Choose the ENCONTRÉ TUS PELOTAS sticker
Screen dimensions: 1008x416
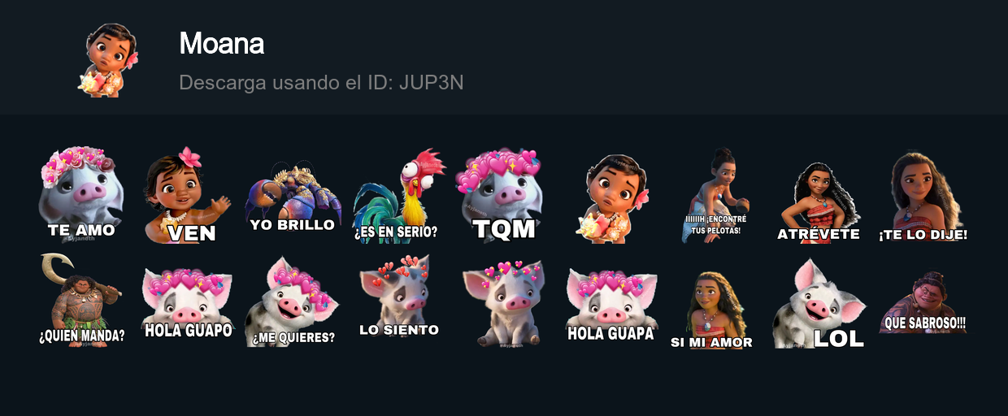point(715,195)
